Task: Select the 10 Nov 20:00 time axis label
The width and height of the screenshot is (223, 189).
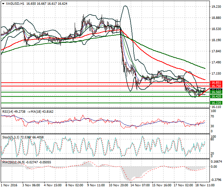Action: click(119, 185)
